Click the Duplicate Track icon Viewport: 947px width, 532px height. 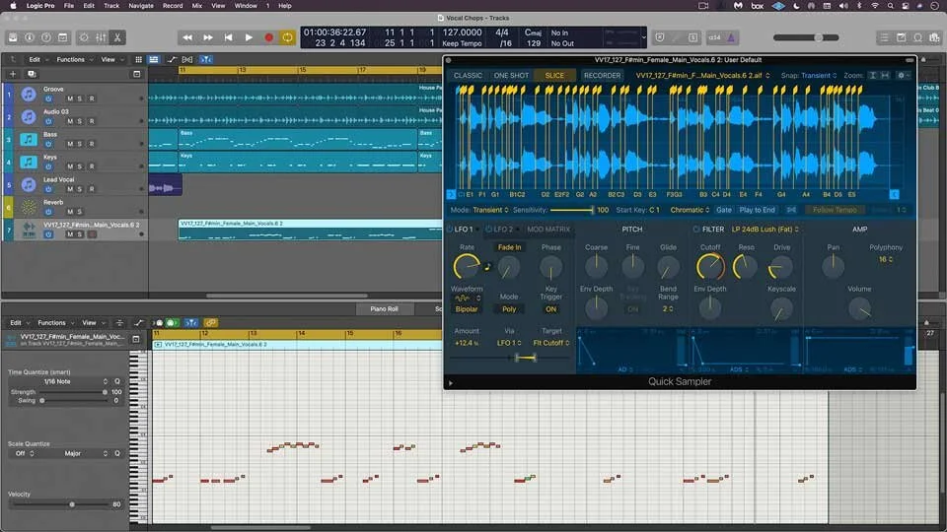coord(32,74)
